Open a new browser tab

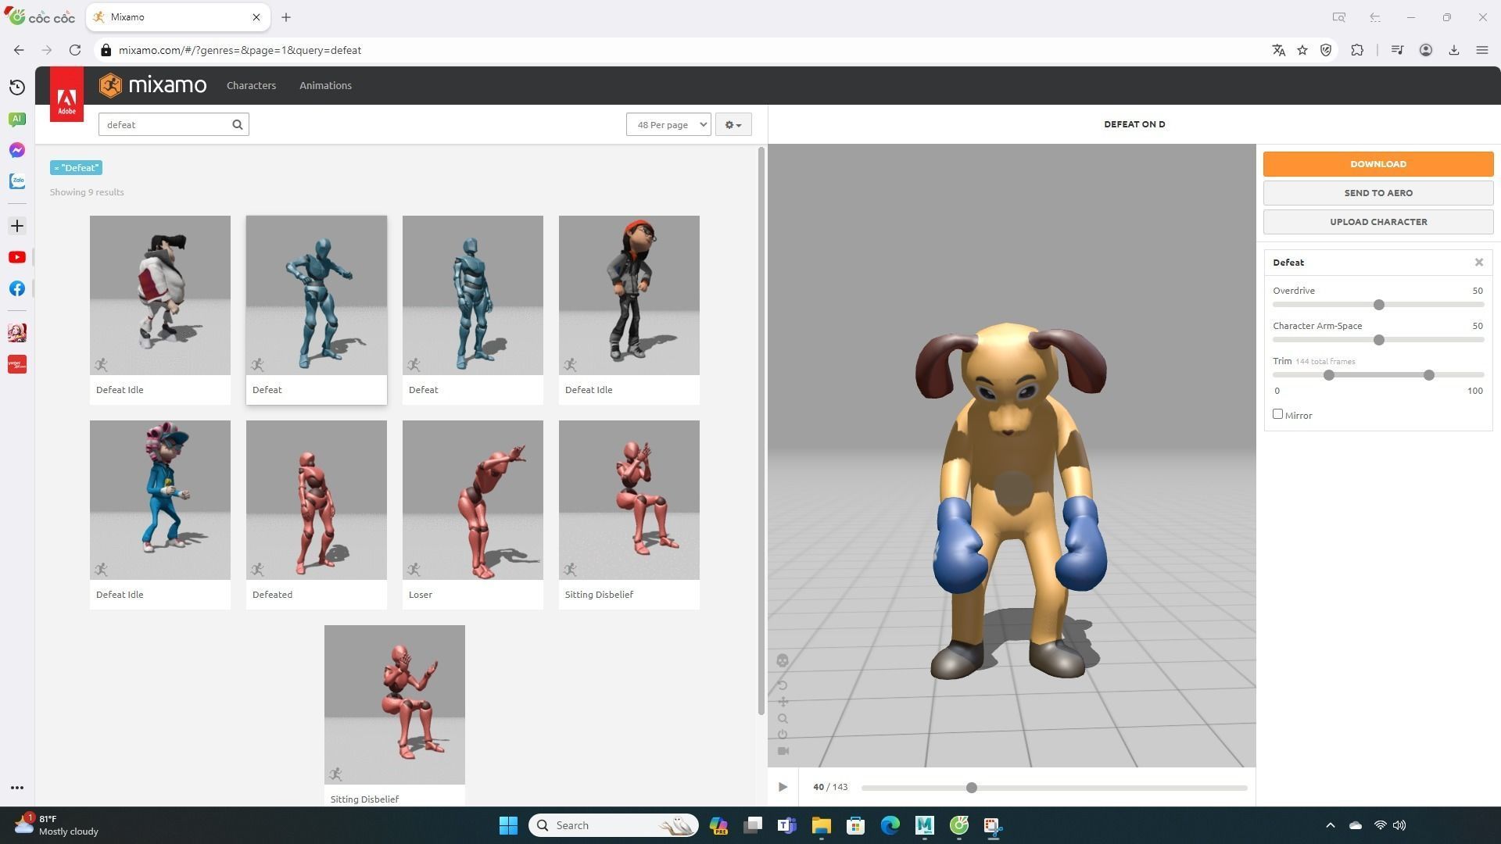coord(286,17)
